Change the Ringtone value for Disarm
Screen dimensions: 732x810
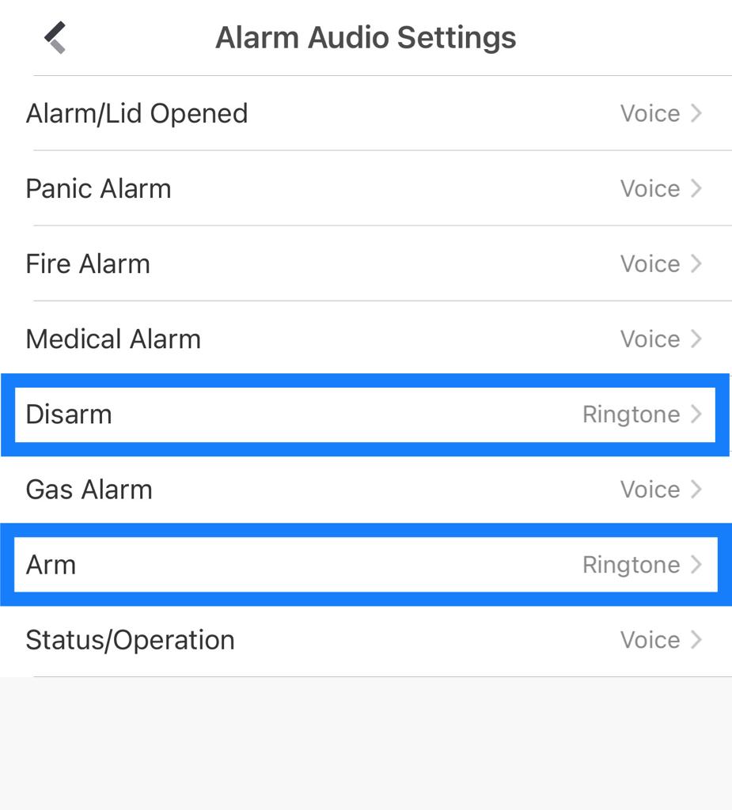pyautogui.click(x=631, y=414)
